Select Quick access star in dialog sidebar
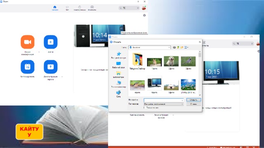This screenshot has width=264, height=148. coord(118,55)
